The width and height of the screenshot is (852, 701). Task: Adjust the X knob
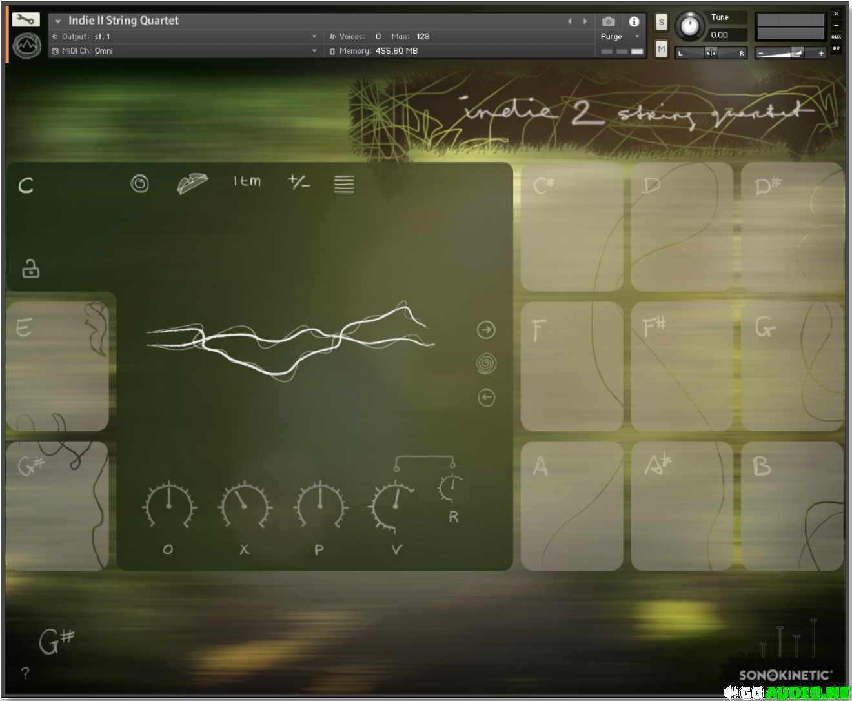click(x=244, y=505)
